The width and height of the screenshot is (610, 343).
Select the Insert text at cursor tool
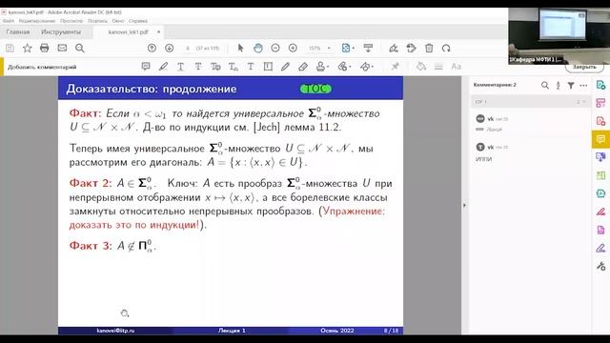pos(233,67)
